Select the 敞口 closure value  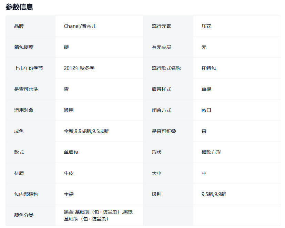[206, 110]
